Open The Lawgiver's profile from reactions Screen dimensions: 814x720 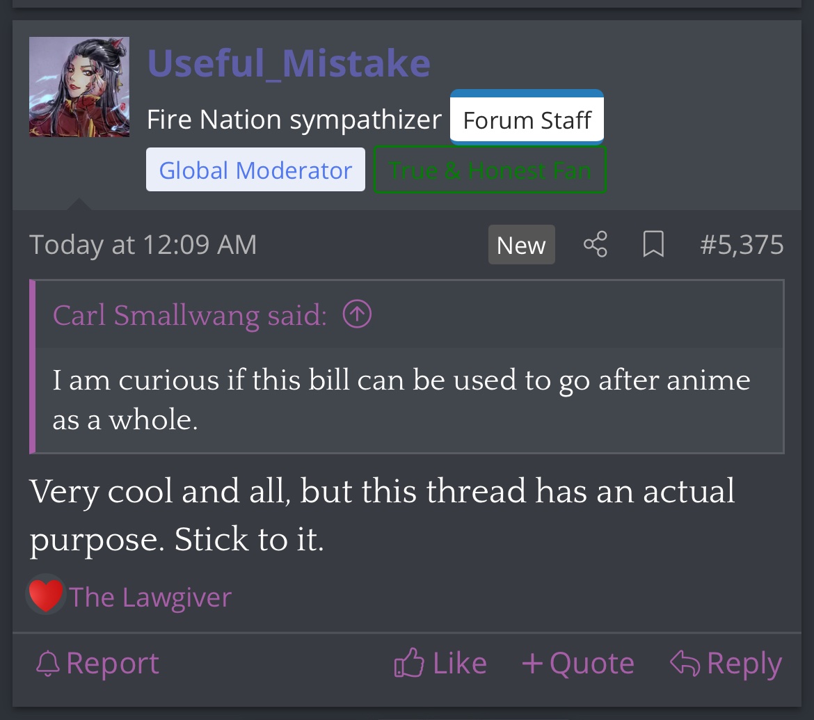click(150, 598)
